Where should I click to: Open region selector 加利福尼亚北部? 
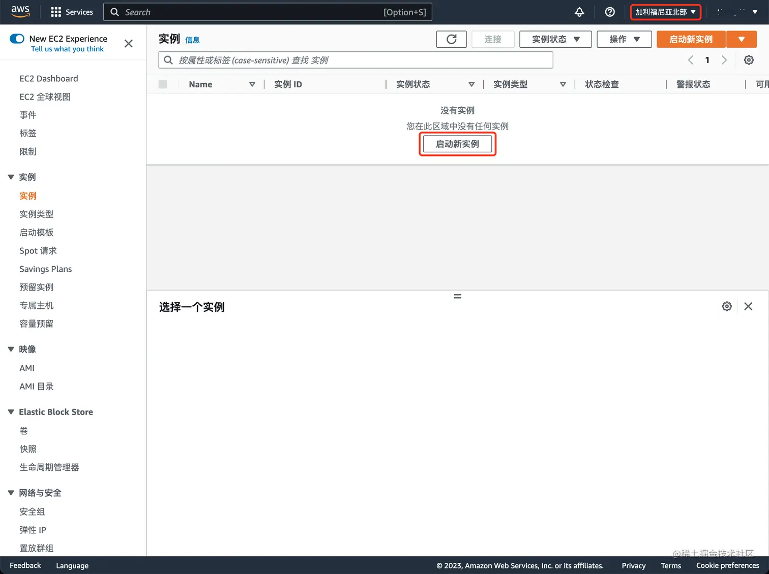[x=666, y=12]
